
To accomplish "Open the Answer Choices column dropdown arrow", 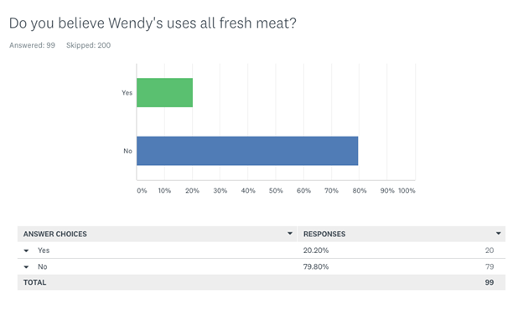I will (290, 234).
